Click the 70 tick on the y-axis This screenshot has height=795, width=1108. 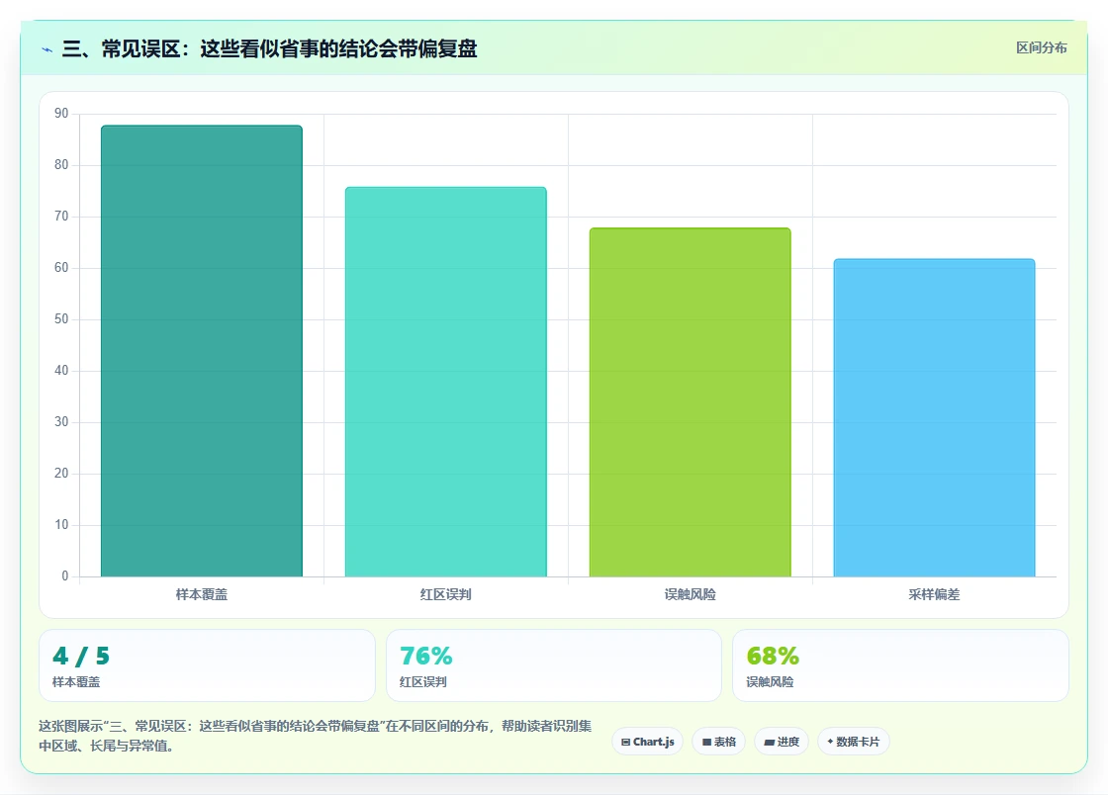[61, 217]
